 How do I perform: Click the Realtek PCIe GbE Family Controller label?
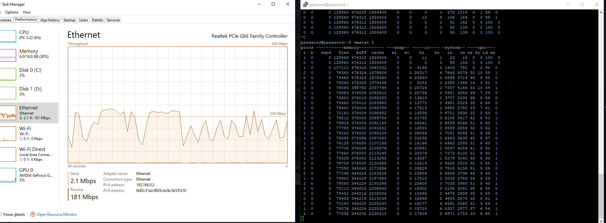(249, 36)
